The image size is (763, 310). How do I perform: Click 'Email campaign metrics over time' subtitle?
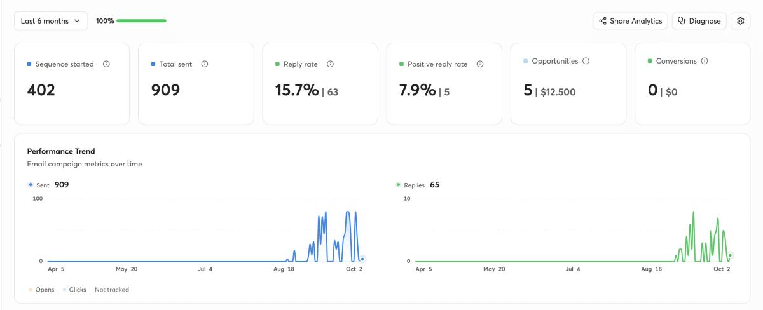tap(85, 164)
